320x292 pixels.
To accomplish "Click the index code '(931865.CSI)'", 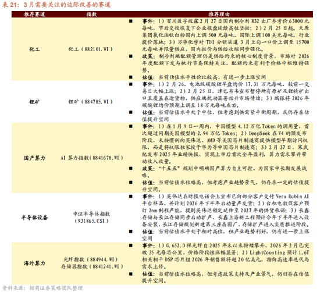I will 91,221.
